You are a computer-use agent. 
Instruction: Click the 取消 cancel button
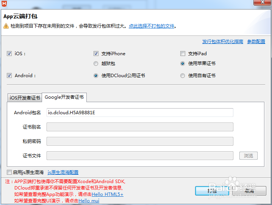pos(249,191)
